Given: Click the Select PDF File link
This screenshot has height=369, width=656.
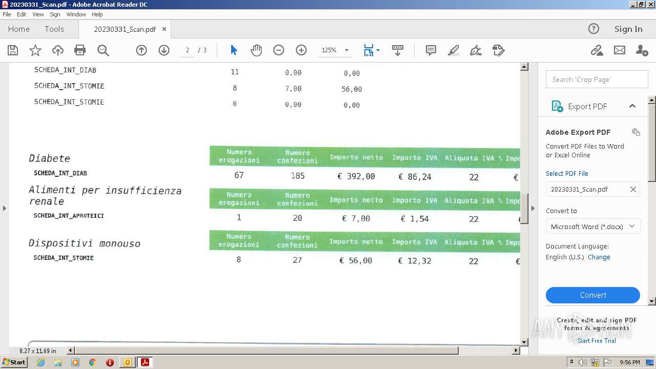Looking at the screenshot, I should tap(567, 174).
